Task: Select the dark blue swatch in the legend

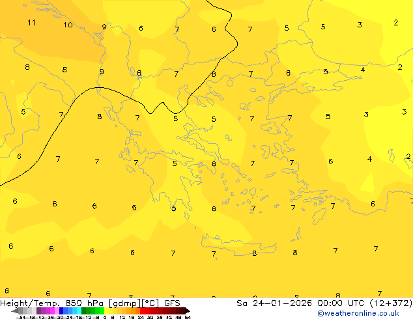Action: pos(61,311)
